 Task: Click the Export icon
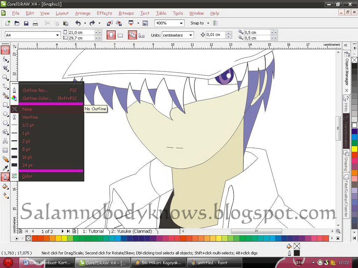pyautogui.click(x=119, y=23)
